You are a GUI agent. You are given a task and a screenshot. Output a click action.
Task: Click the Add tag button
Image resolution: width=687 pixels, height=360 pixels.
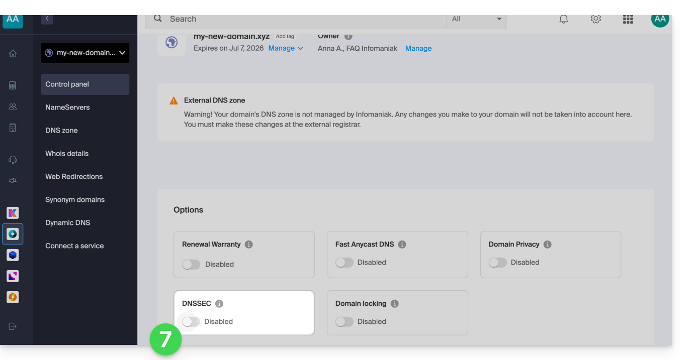285,37
